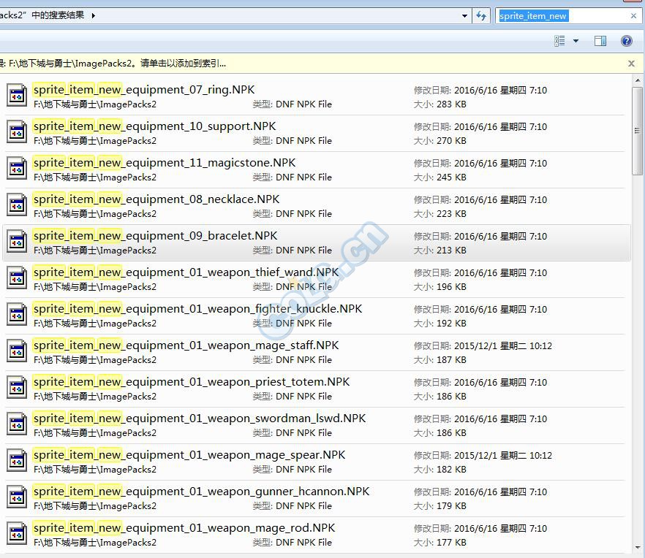The image size is (645, 558).
Task: Toggle the preview pane
Action: point(600,41)
